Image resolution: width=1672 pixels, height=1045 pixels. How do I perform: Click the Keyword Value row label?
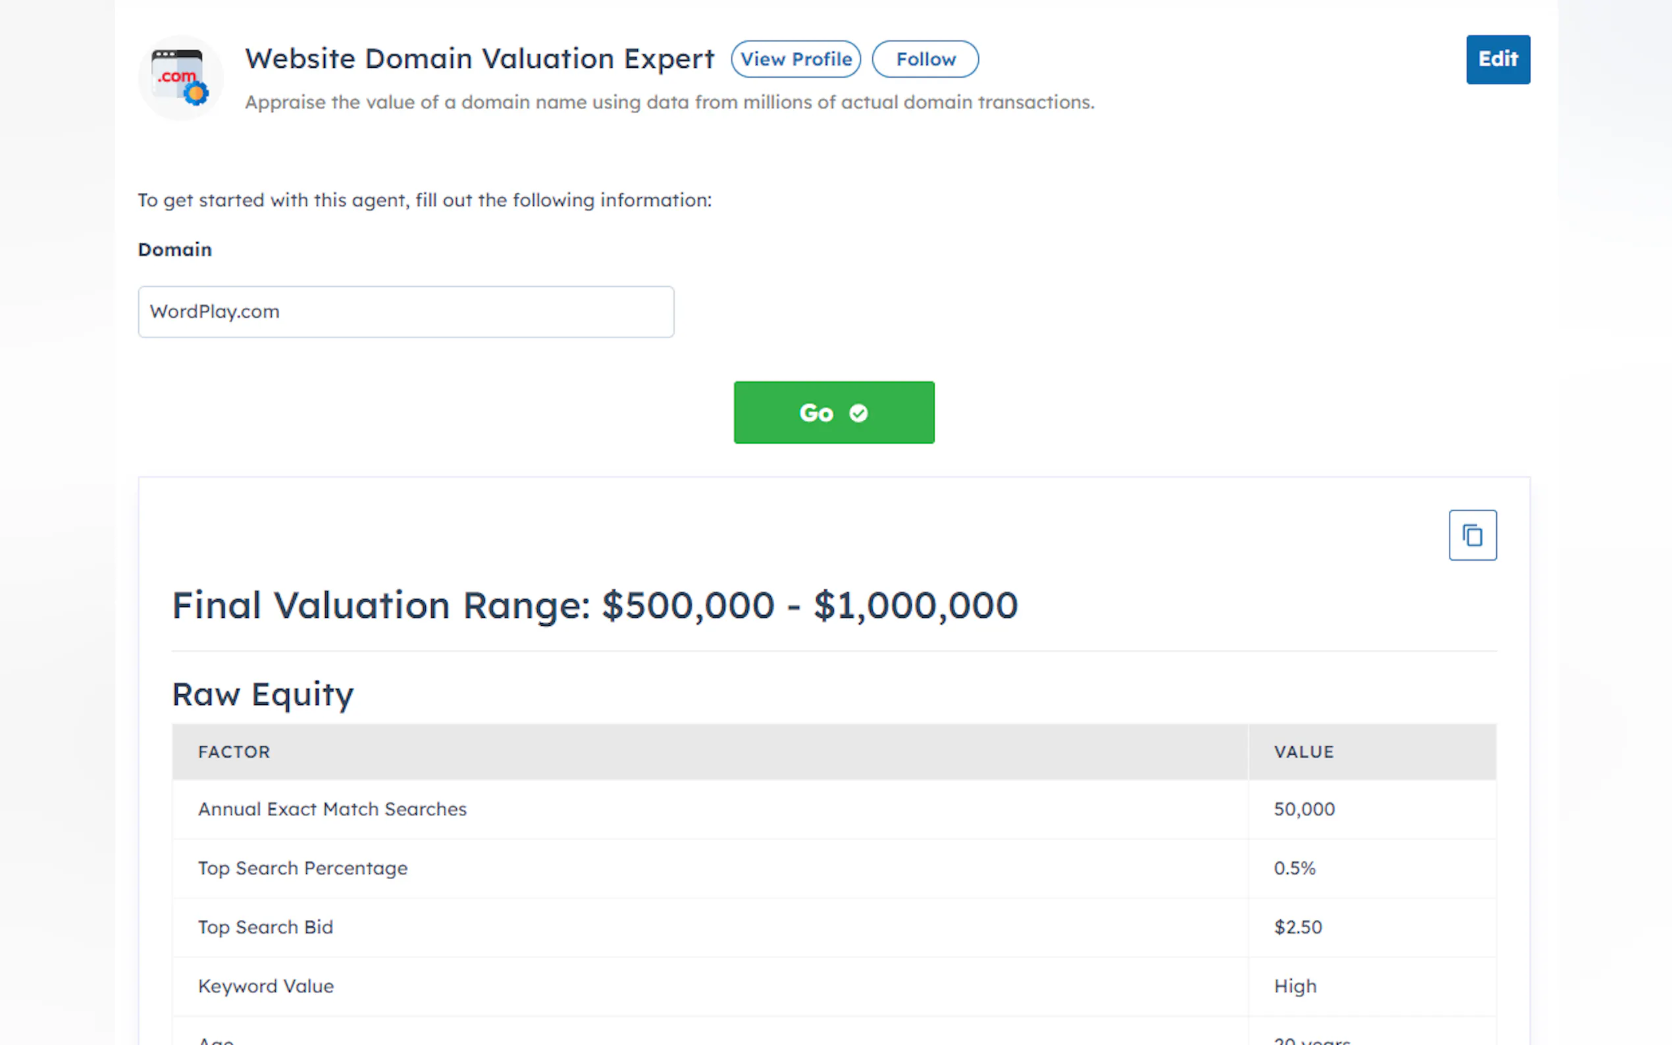[266, 986]
